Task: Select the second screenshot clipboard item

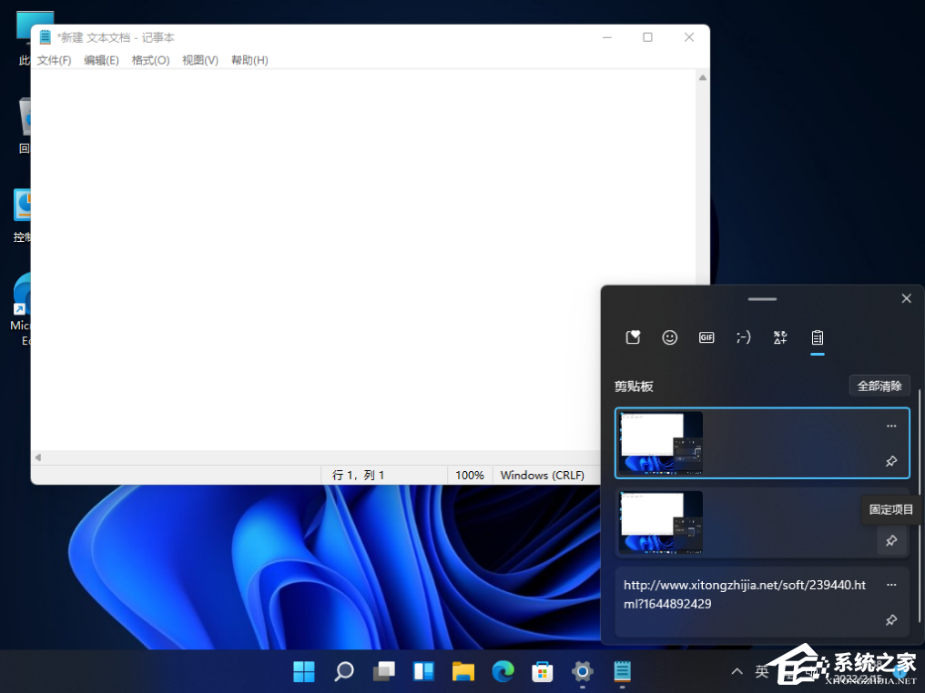Action: 762,522
